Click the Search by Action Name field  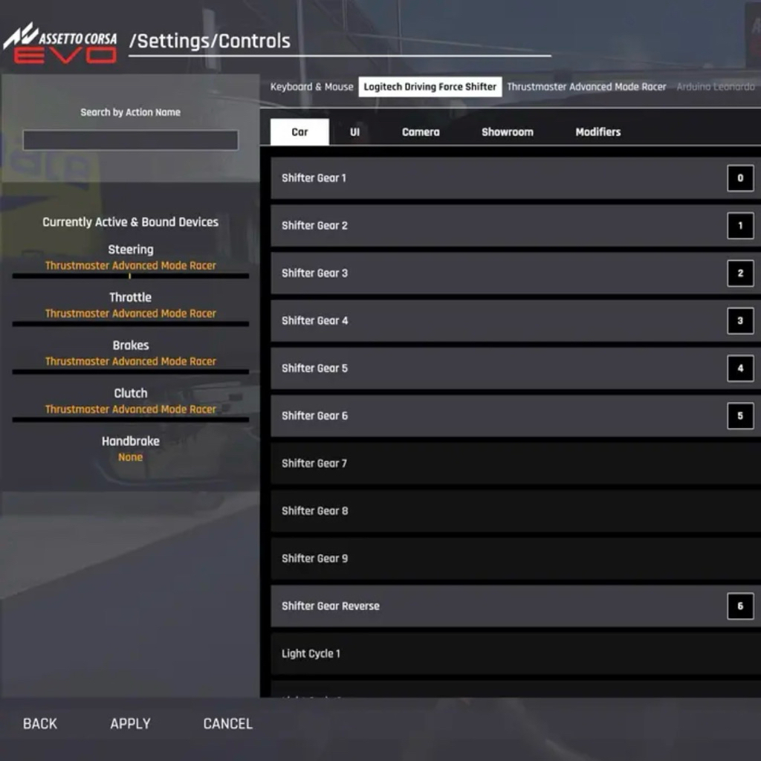click(131, 140)
